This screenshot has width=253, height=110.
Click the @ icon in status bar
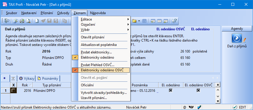pos(185,107)
